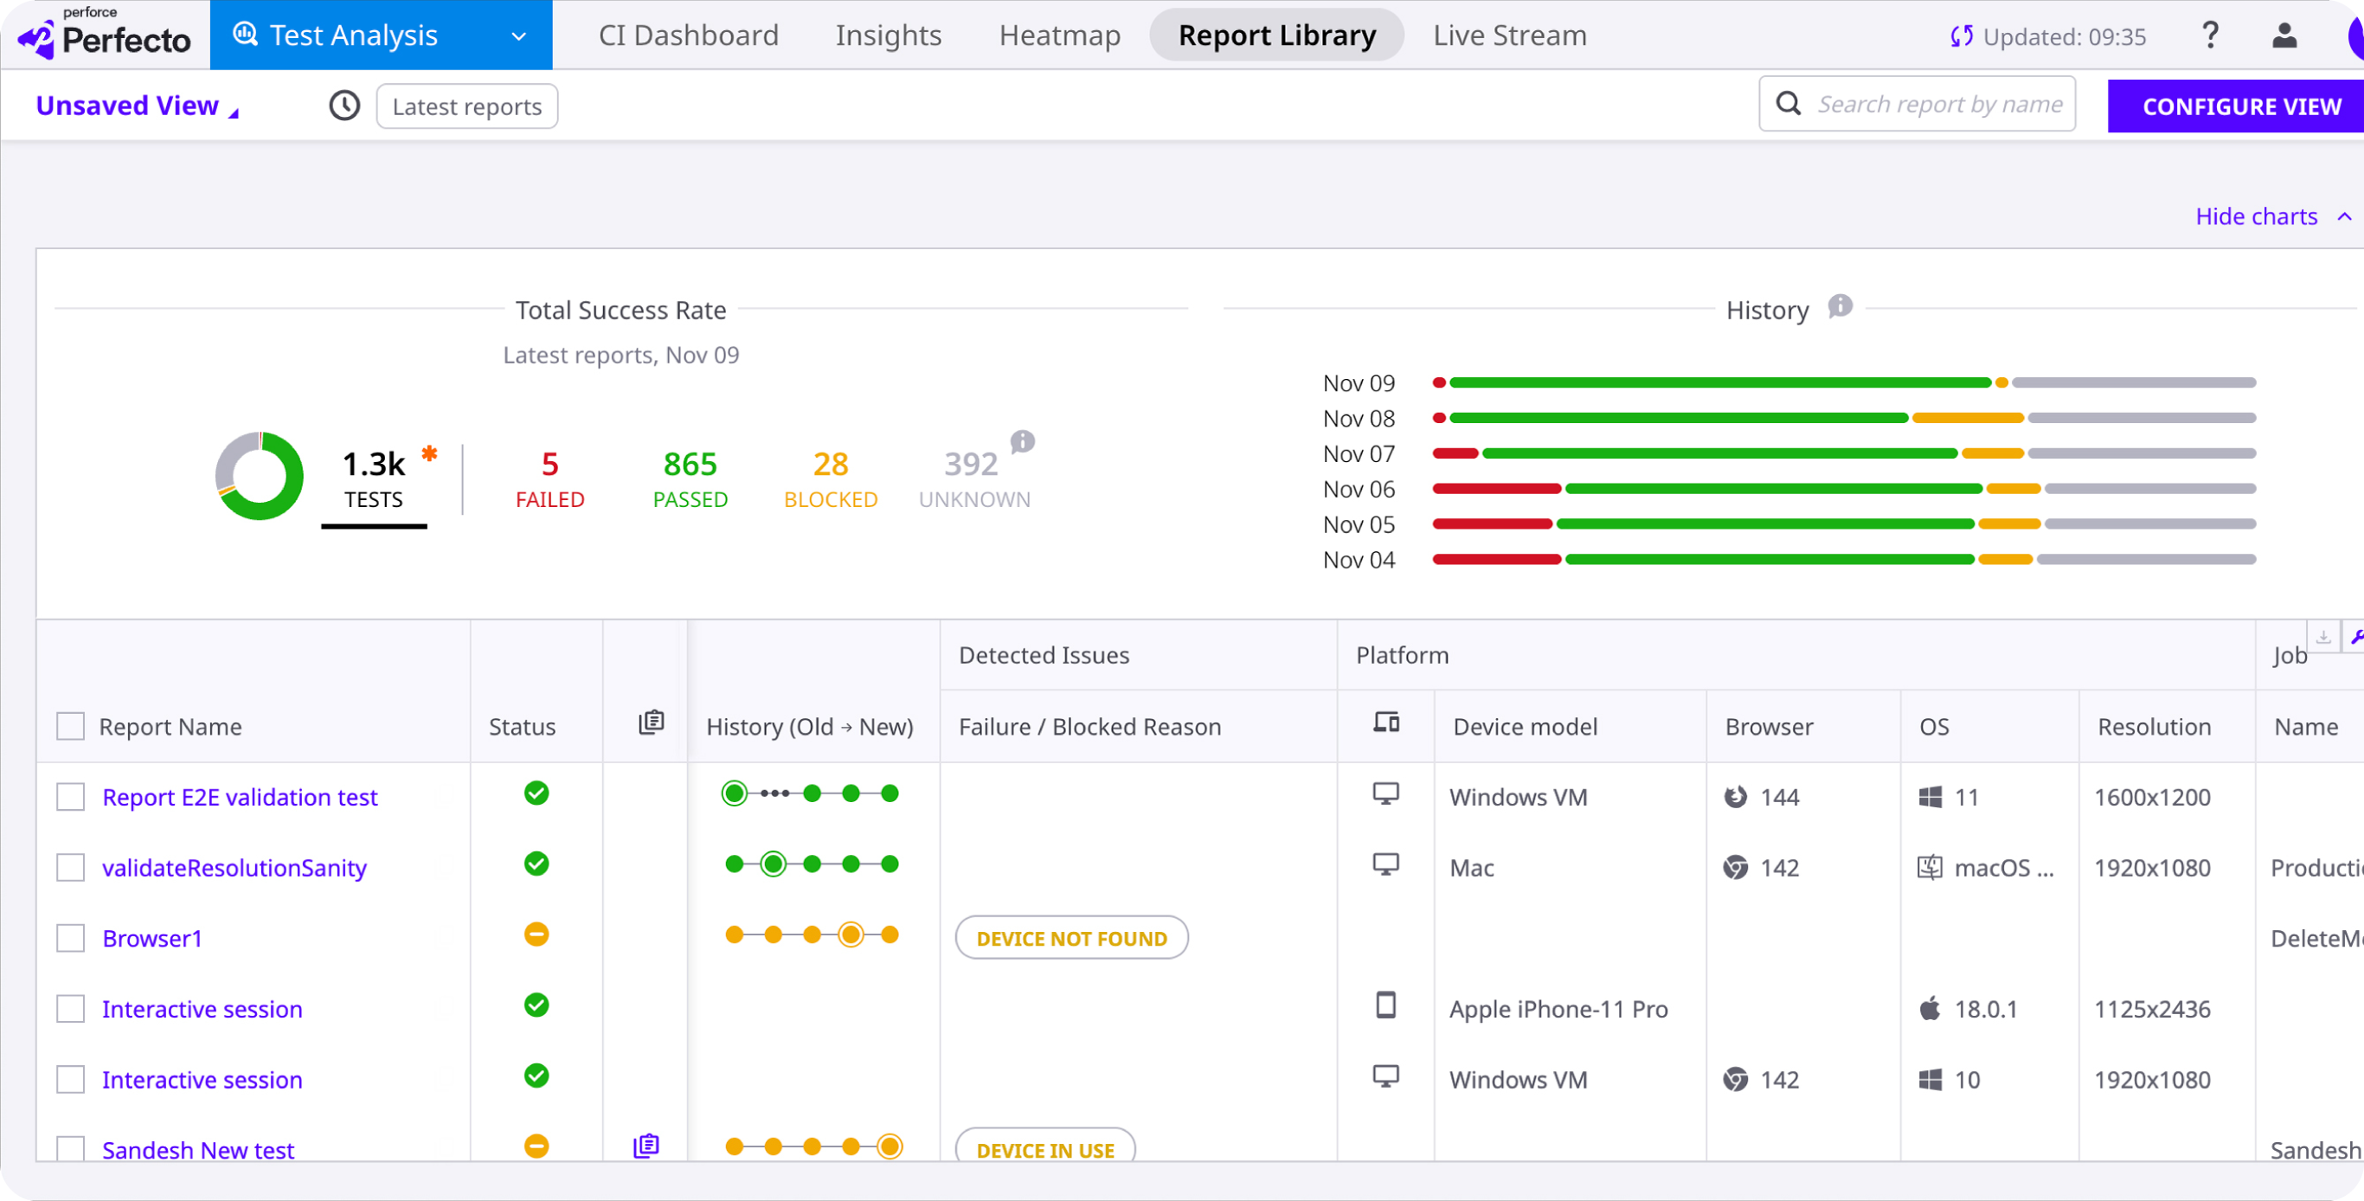This screenshot has height=1201, width=2364.
Task: Click the clipboard column header icon
Action: 651,723
